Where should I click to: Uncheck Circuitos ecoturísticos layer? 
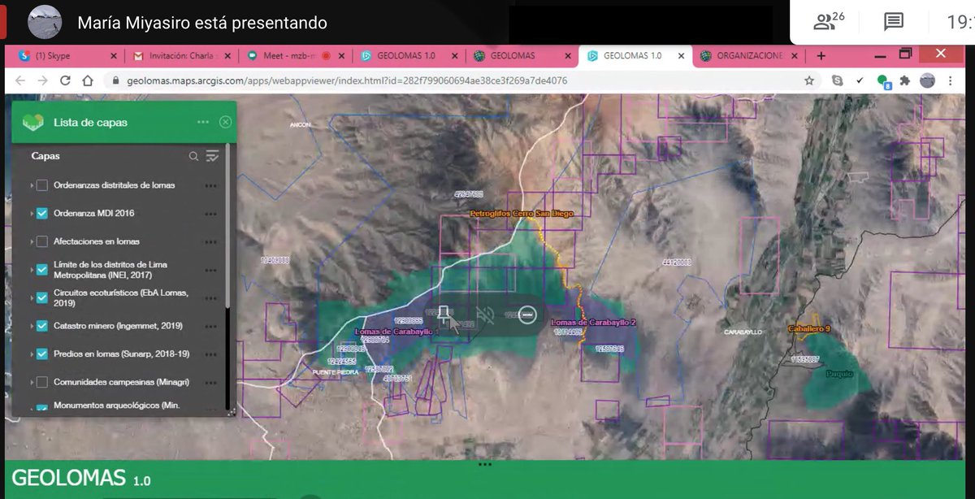click(x=42, y=297)
